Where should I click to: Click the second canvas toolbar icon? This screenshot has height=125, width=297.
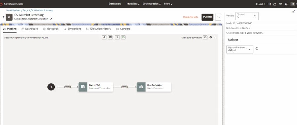[x=110, y=37]
